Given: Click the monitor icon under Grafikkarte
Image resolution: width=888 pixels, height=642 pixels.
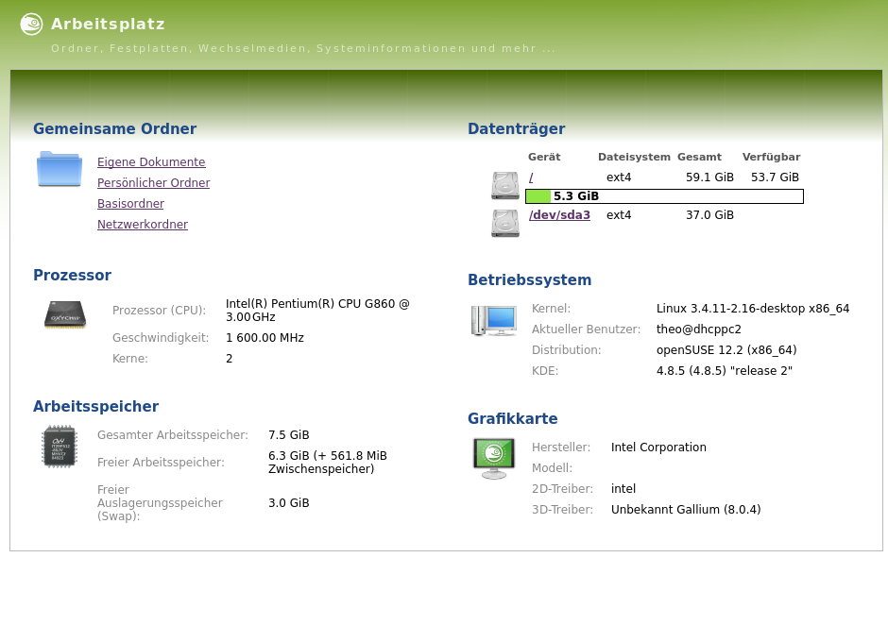Looking at the screenshot, I should (x=494, y=458).
